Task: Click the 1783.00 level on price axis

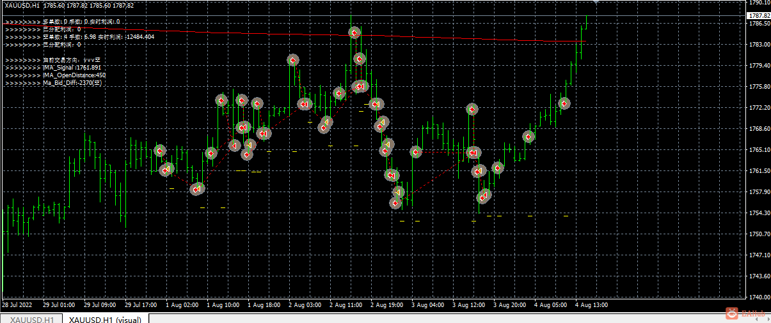Action: point(759,45)
